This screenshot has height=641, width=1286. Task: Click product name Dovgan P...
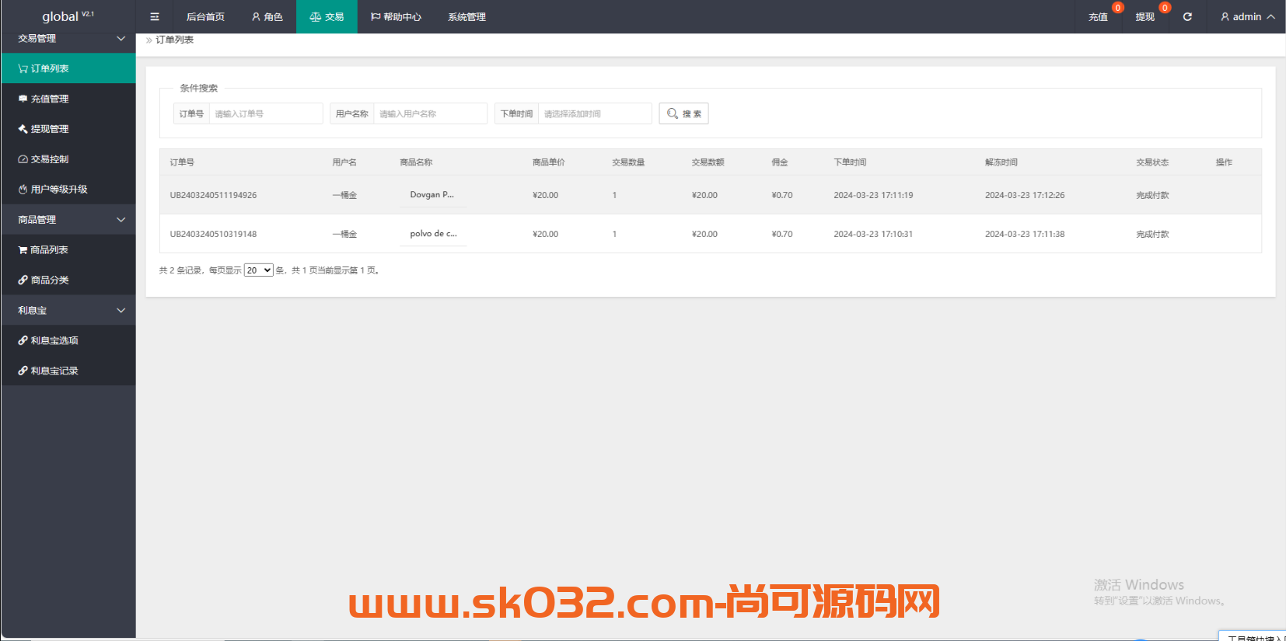click(432, 195)
